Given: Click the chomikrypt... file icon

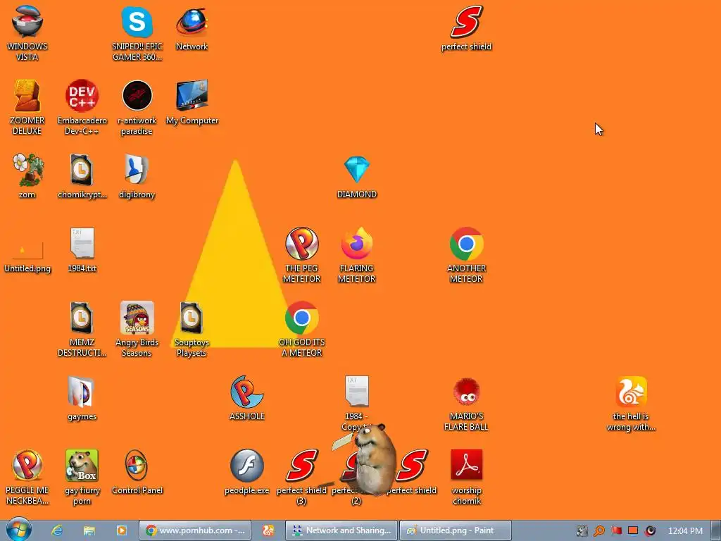Looking at the screenshot, I should [82, 175].
